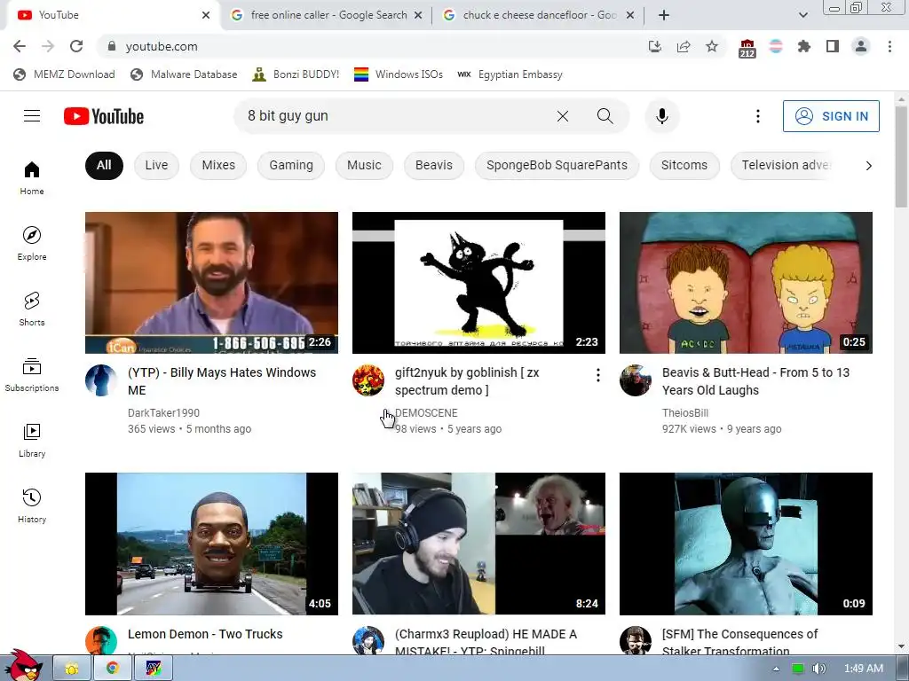This screenshot has width=909, height=681.
Task: Play the SFM Stalker Transformation thumbnail
Action: 746,544
